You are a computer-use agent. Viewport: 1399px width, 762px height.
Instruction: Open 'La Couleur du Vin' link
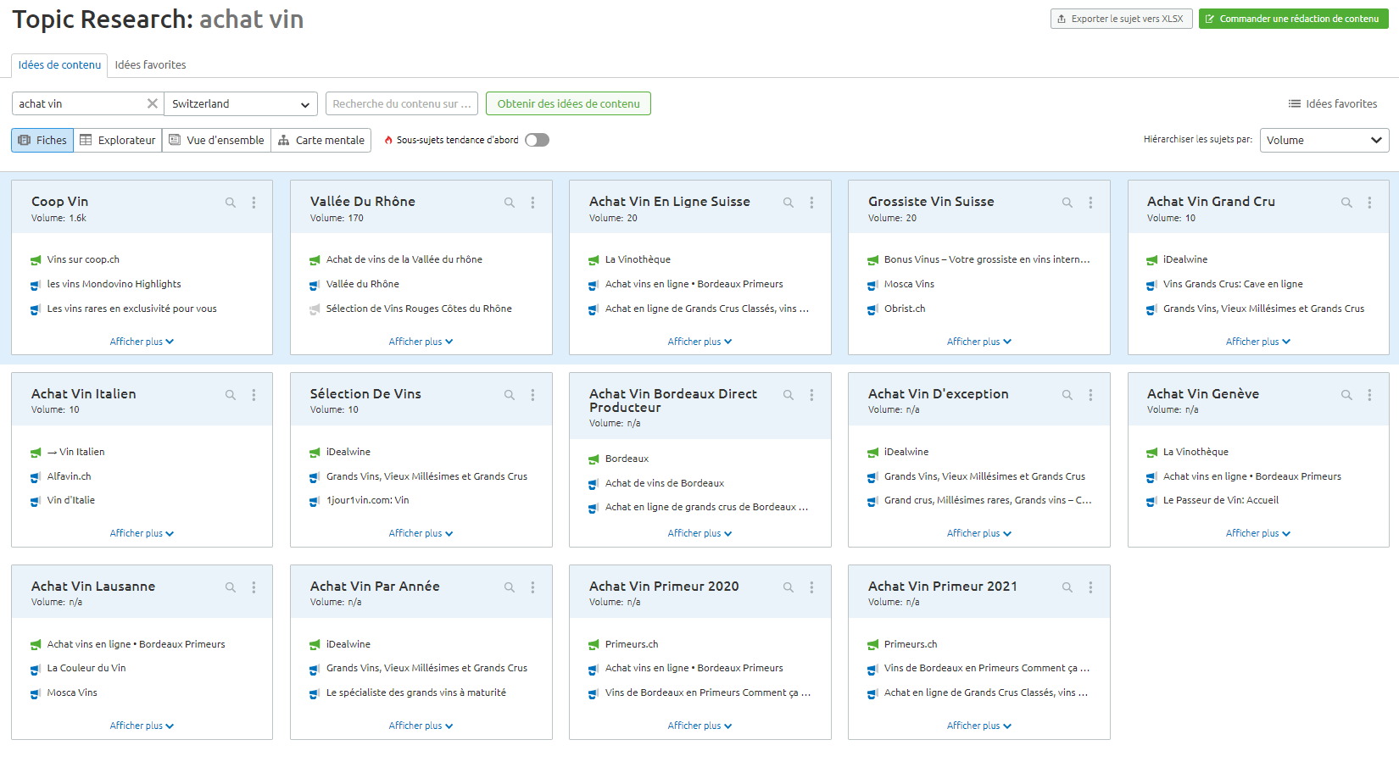click(x=86, y=668)
